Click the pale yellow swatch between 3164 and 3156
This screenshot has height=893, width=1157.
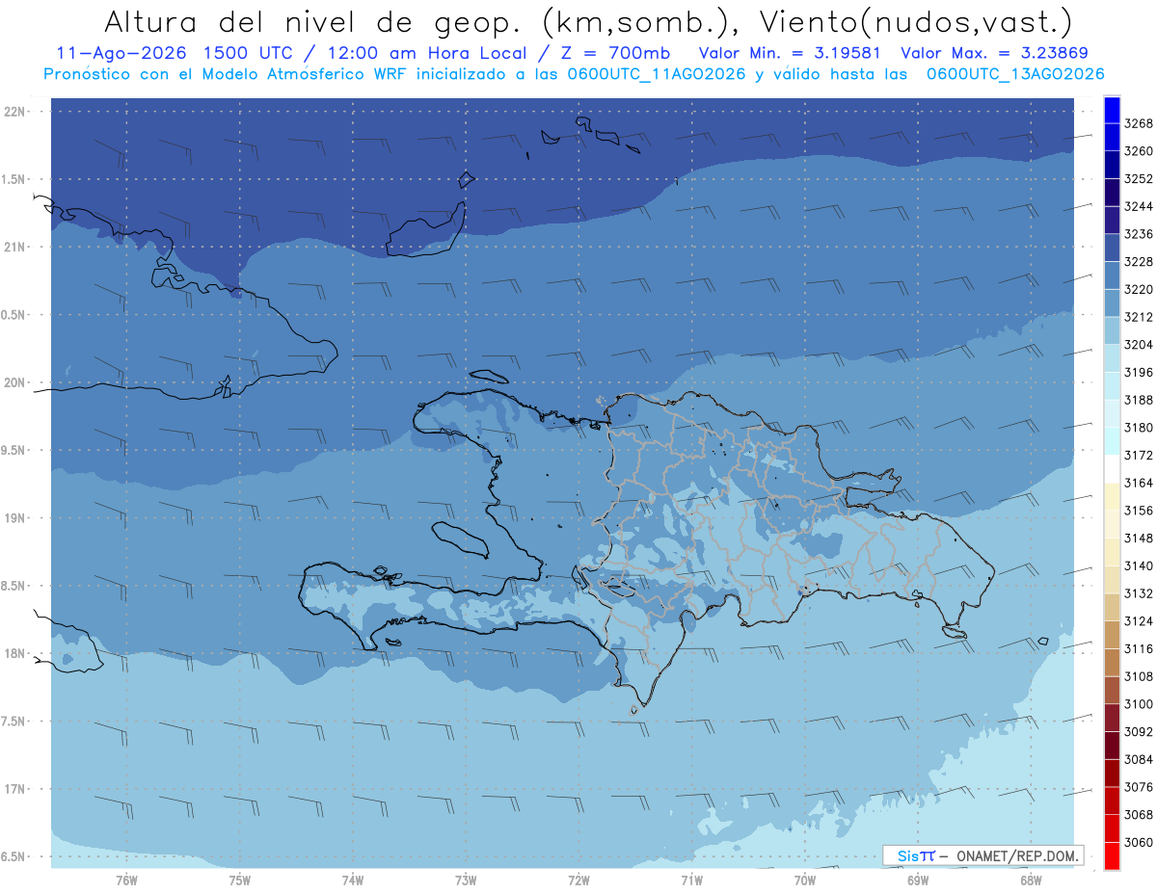(x=1112, y=497)
